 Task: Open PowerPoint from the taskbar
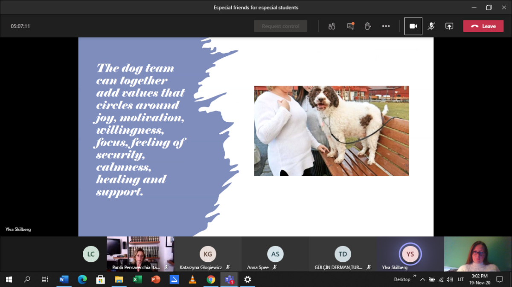tap(156, 280)
